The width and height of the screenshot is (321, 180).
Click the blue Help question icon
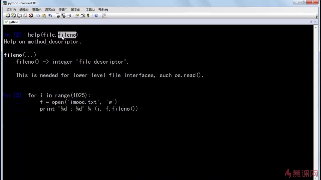[x=96, y=15]
